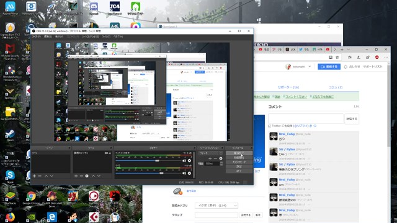Open Edit menu in OBS menu bar
The width and height of the screenshot is (397, 223).
(x=48, y=37)
